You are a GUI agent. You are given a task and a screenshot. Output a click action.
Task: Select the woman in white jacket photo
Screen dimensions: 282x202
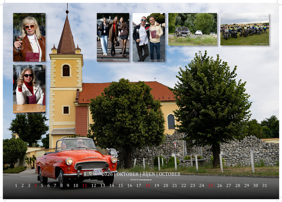tap(29, 89)
